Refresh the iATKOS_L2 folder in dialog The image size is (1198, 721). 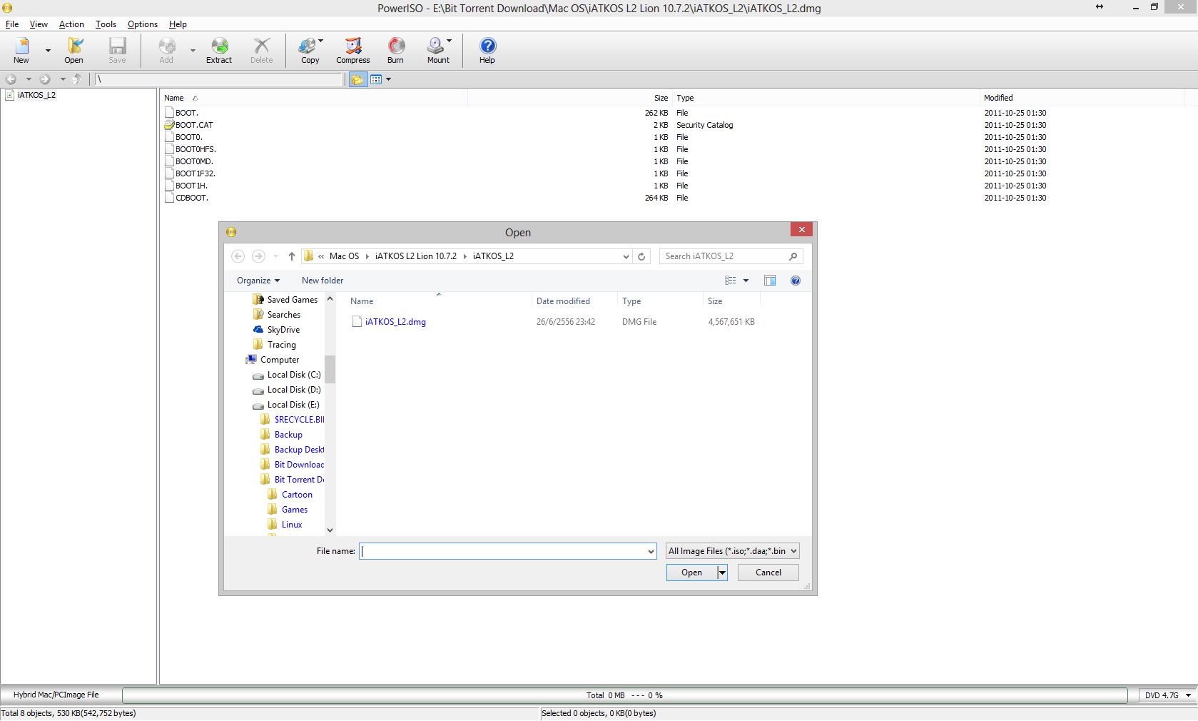point(641,256)
